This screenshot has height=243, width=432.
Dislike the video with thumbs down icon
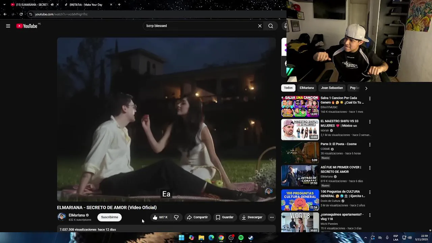coord(176,217)
